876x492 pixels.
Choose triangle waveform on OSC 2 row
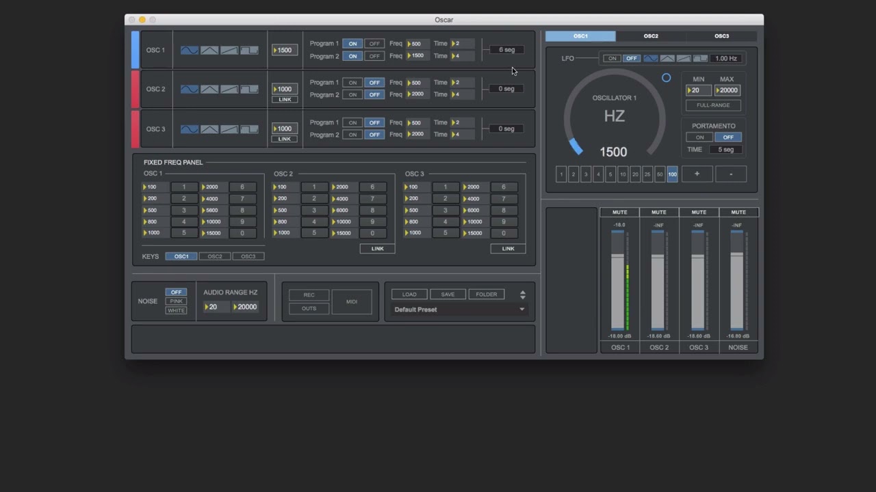(x=209, y=89)
